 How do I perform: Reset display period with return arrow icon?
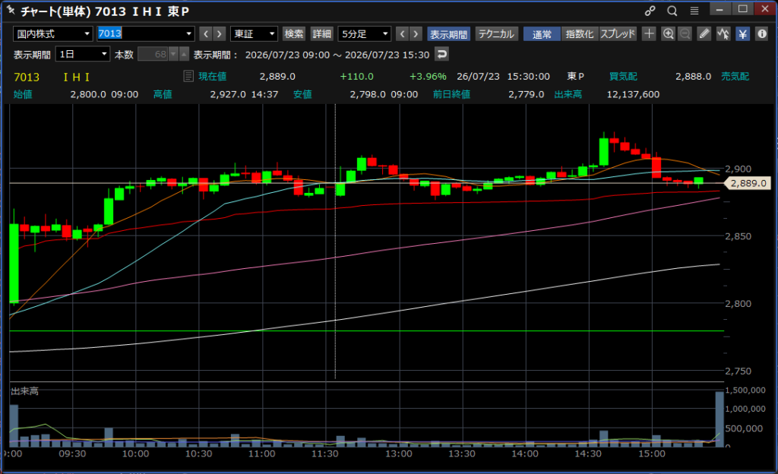[x=441, y=54]
